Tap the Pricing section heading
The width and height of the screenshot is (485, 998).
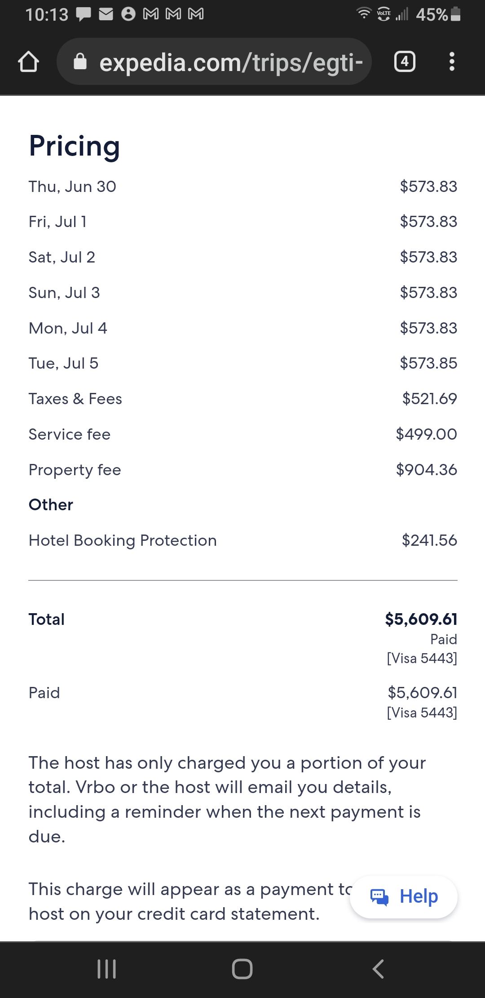coord(75,146)
